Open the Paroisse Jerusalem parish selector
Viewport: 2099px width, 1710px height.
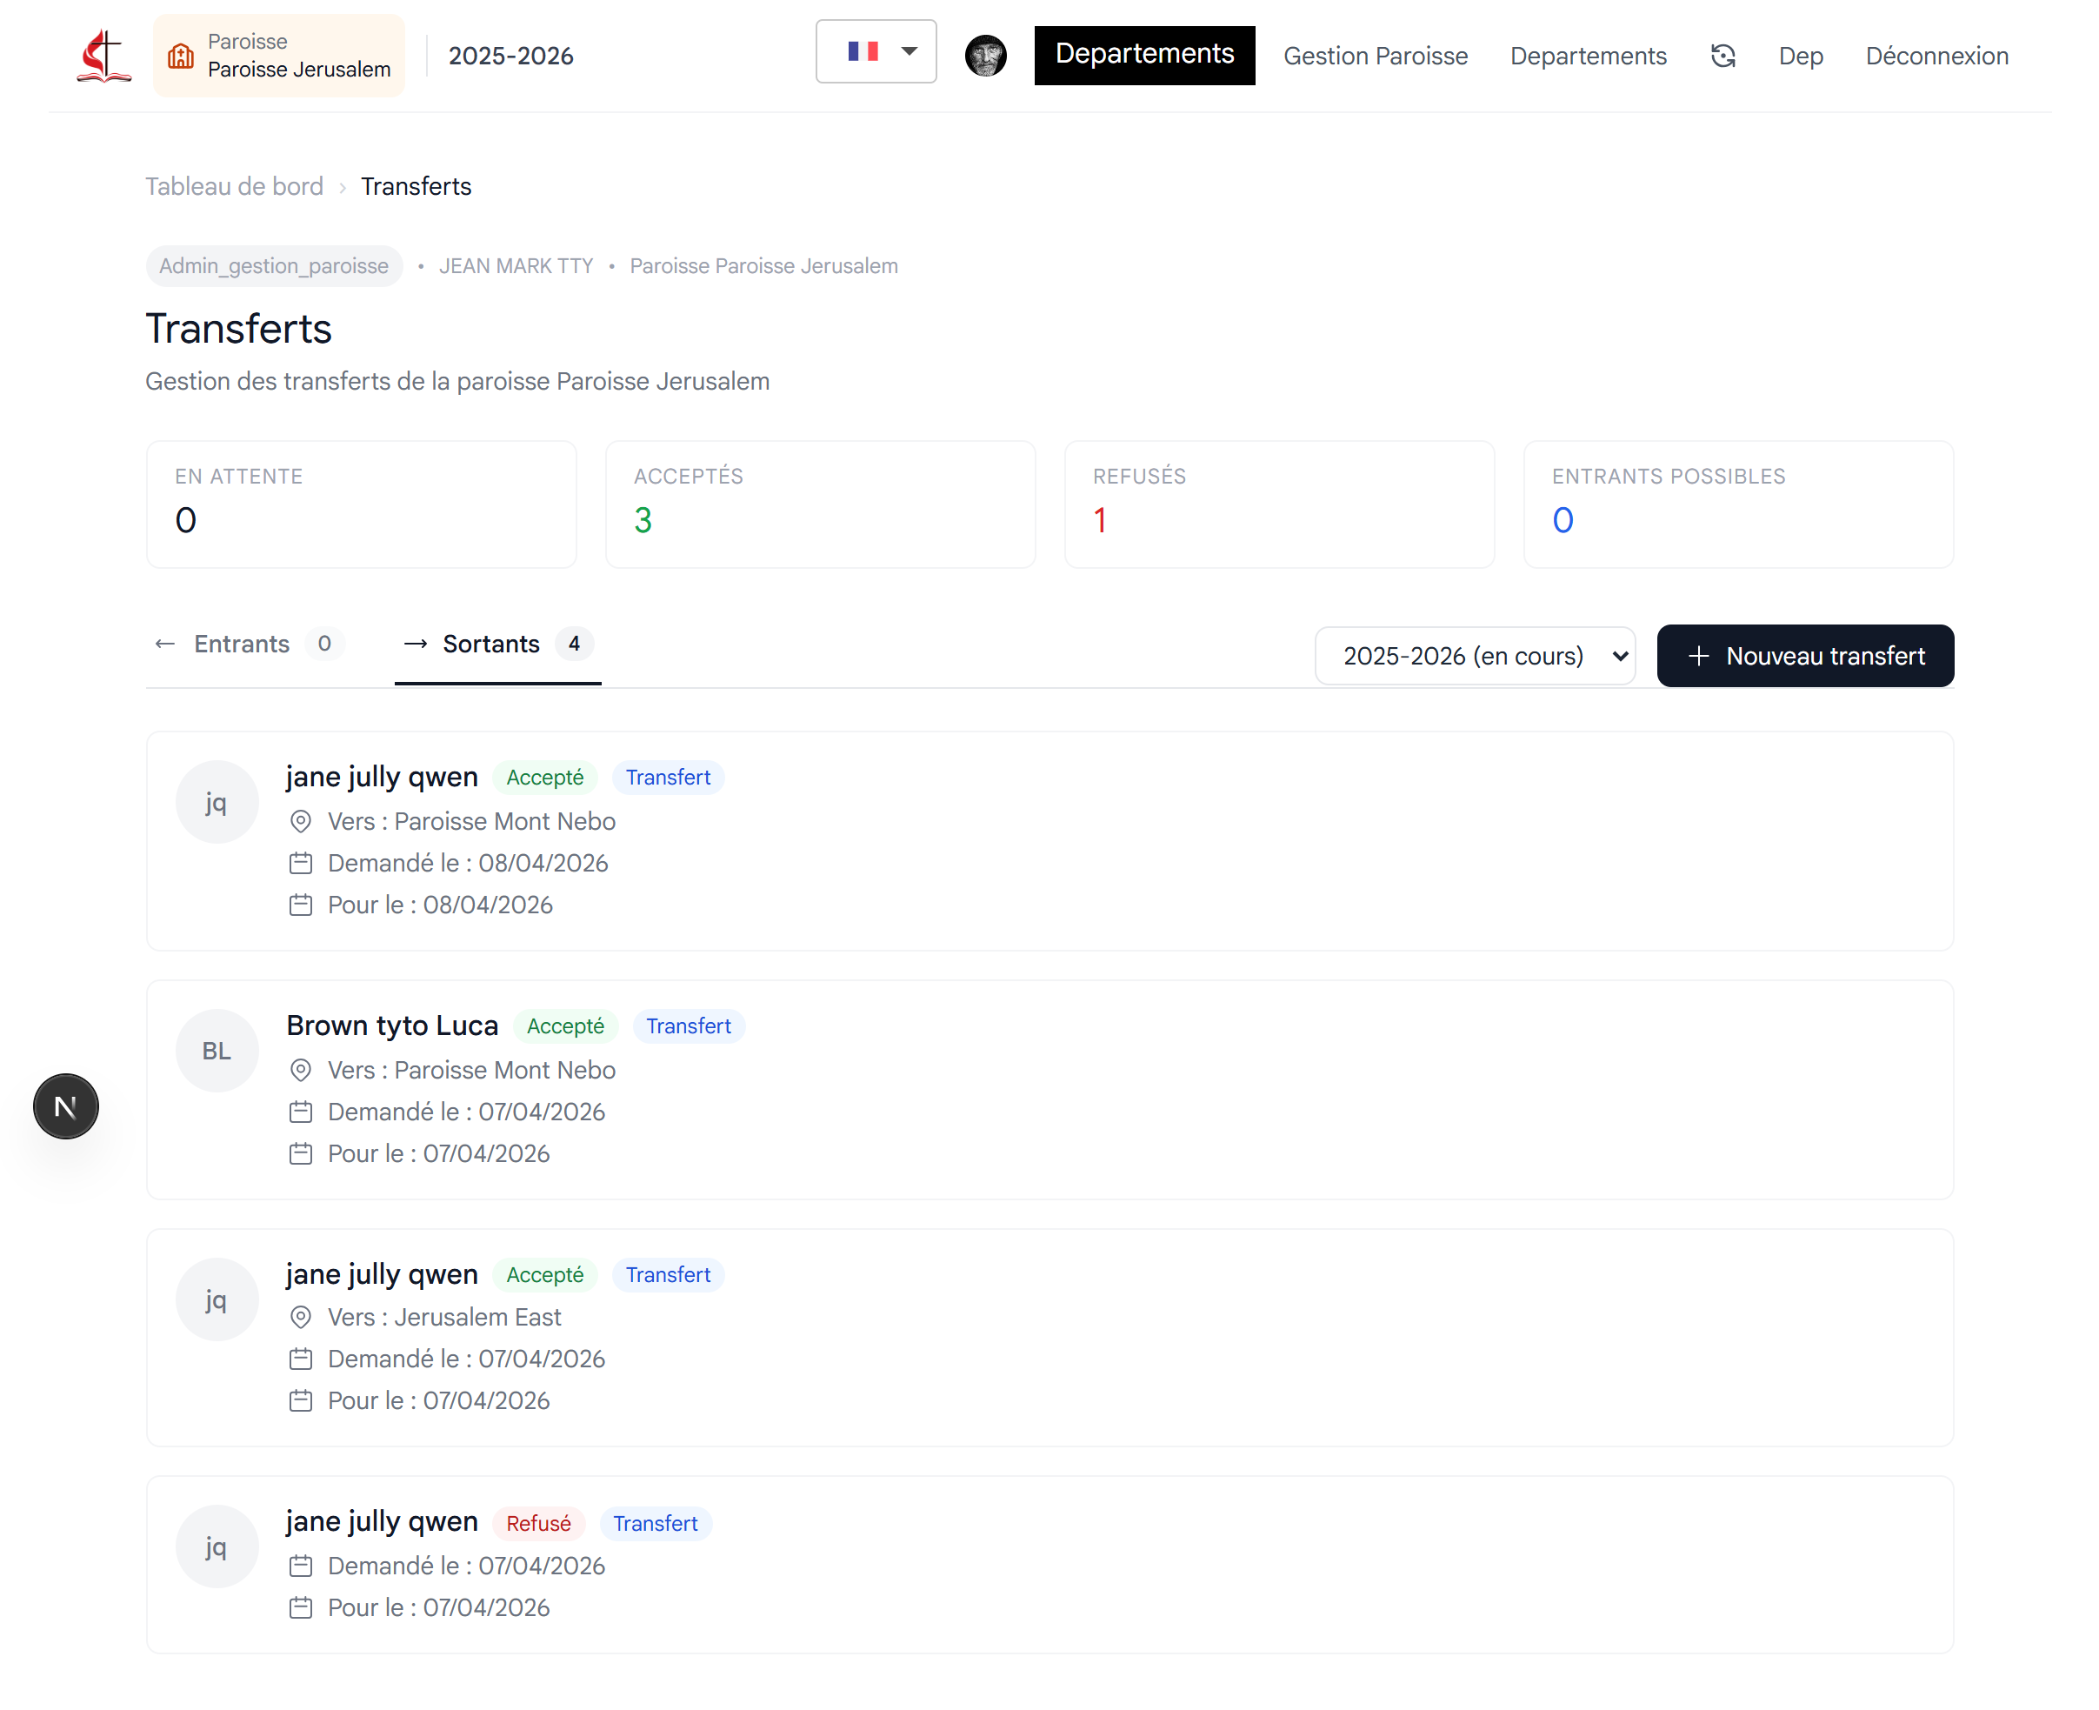[x=278, y=57]
